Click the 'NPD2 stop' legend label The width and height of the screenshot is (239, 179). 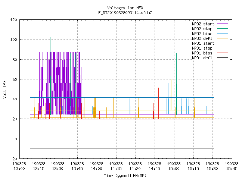tap(202, 29)
